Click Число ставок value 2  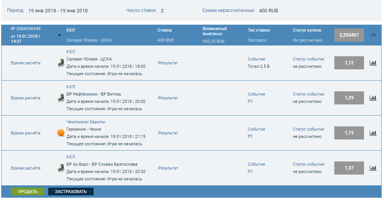pyautogui.click(x=162, y=11)
